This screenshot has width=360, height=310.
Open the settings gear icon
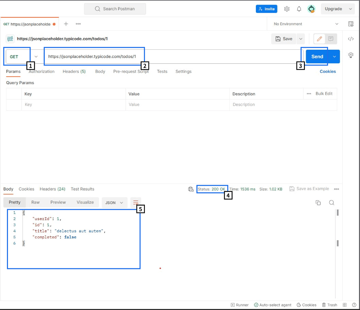click(287, 9)
